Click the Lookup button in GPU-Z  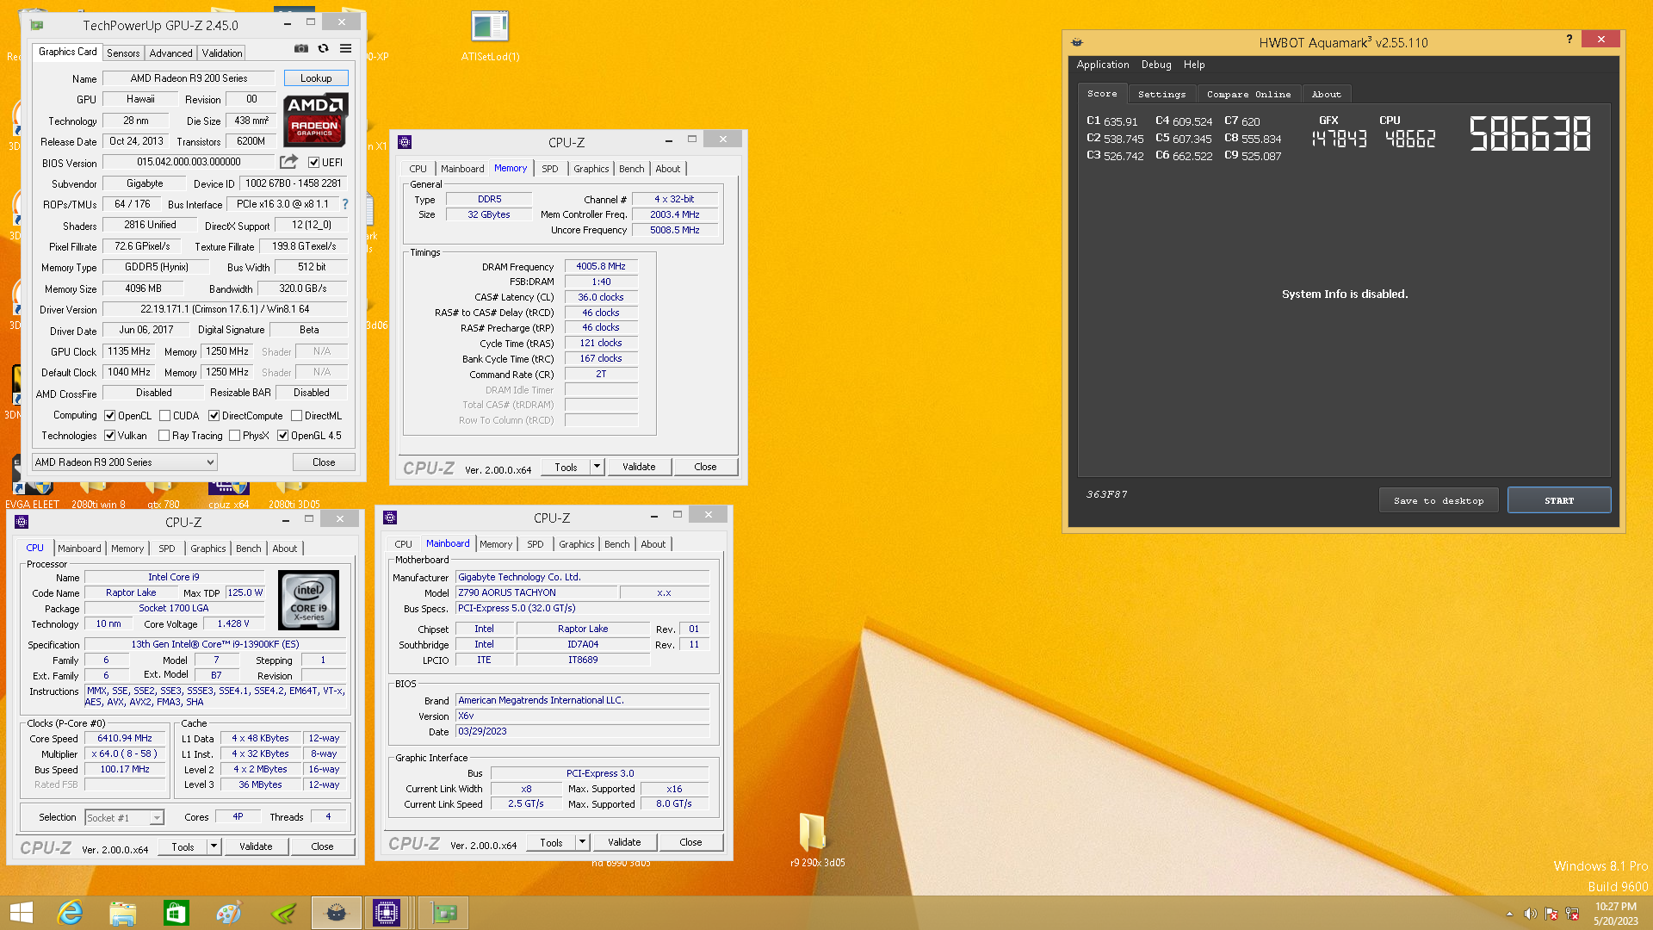click(x=316, y=78)
